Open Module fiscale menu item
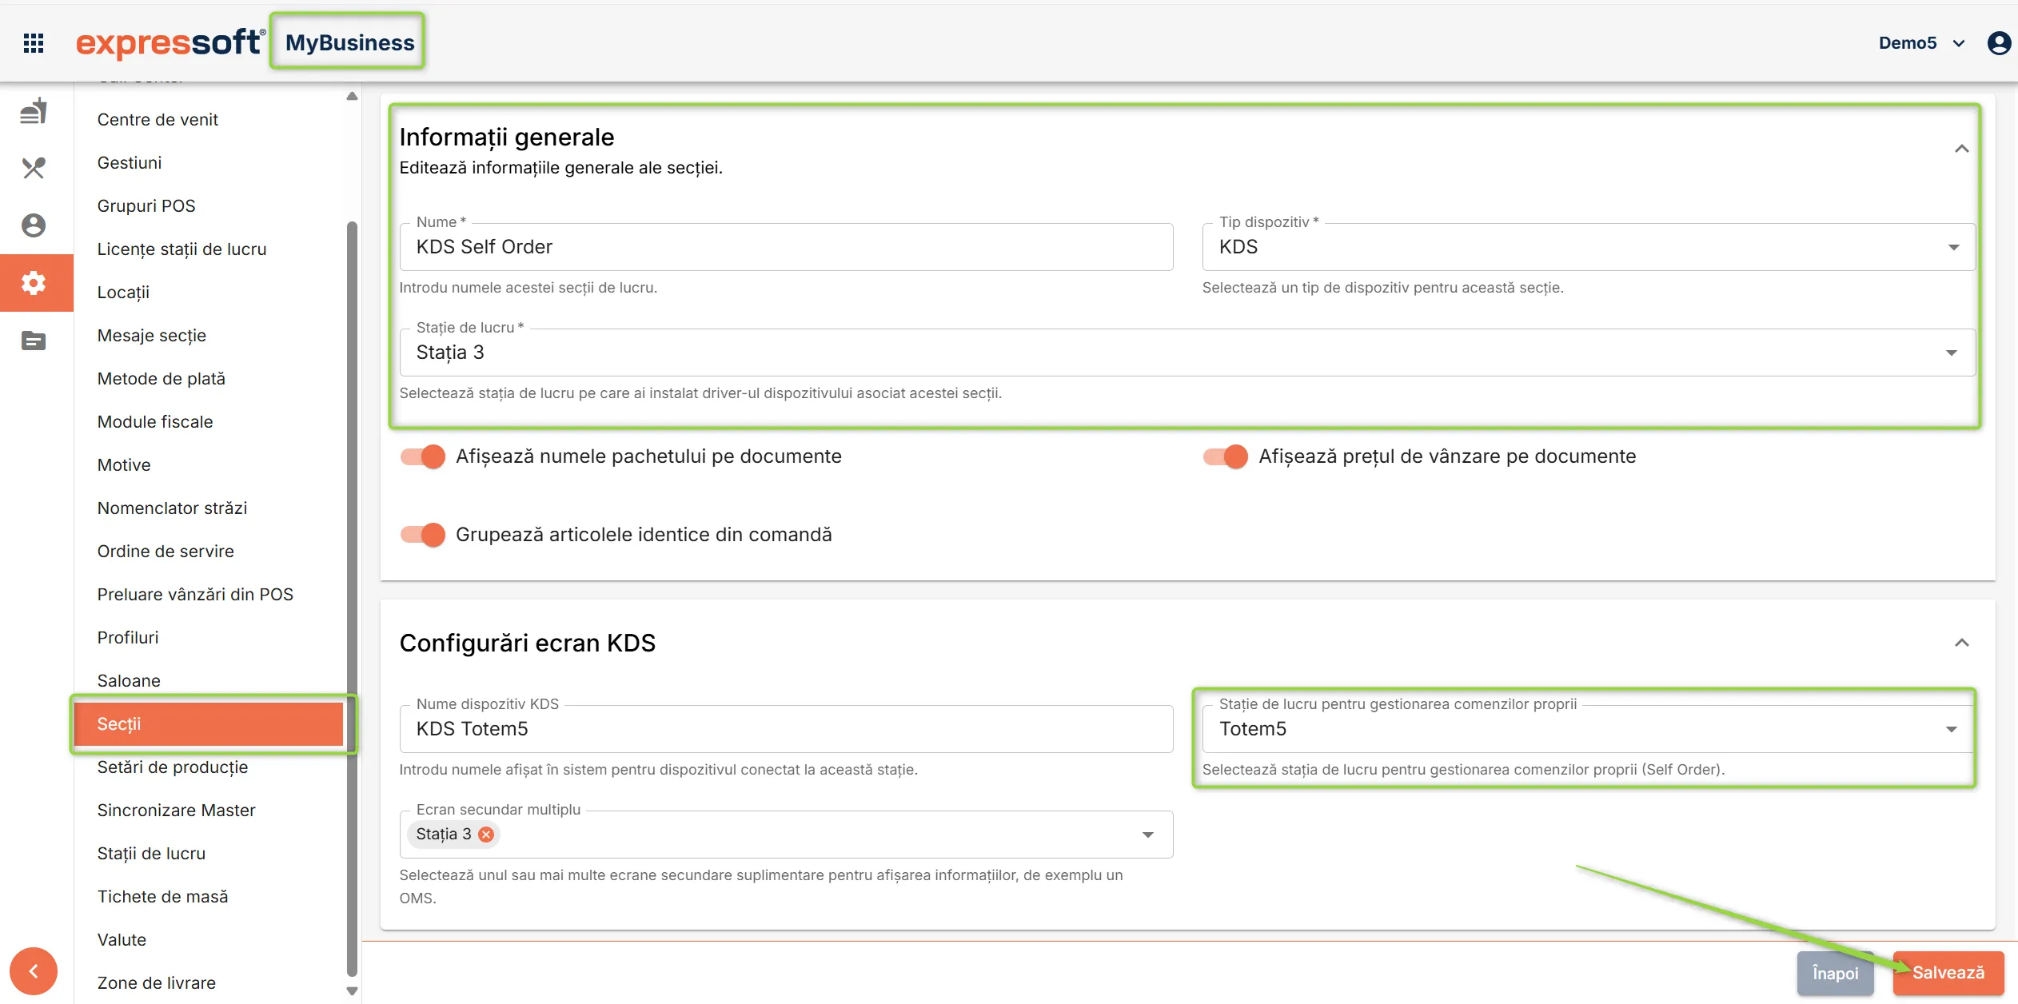This screenshot has width=2018, height=1004. [x=155, y=422]
